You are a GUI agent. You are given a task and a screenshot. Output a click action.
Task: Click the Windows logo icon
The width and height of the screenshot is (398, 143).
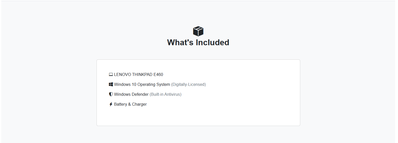[x=111, y=84]
